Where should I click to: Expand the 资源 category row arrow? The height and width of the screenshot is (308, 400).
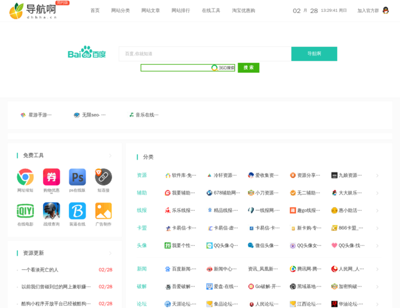pos(377,176)
